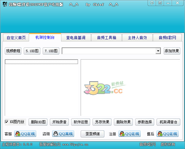Switch to 自定义首页 tab
Screen dimensions: 185x149
click(x=16, y=38)
